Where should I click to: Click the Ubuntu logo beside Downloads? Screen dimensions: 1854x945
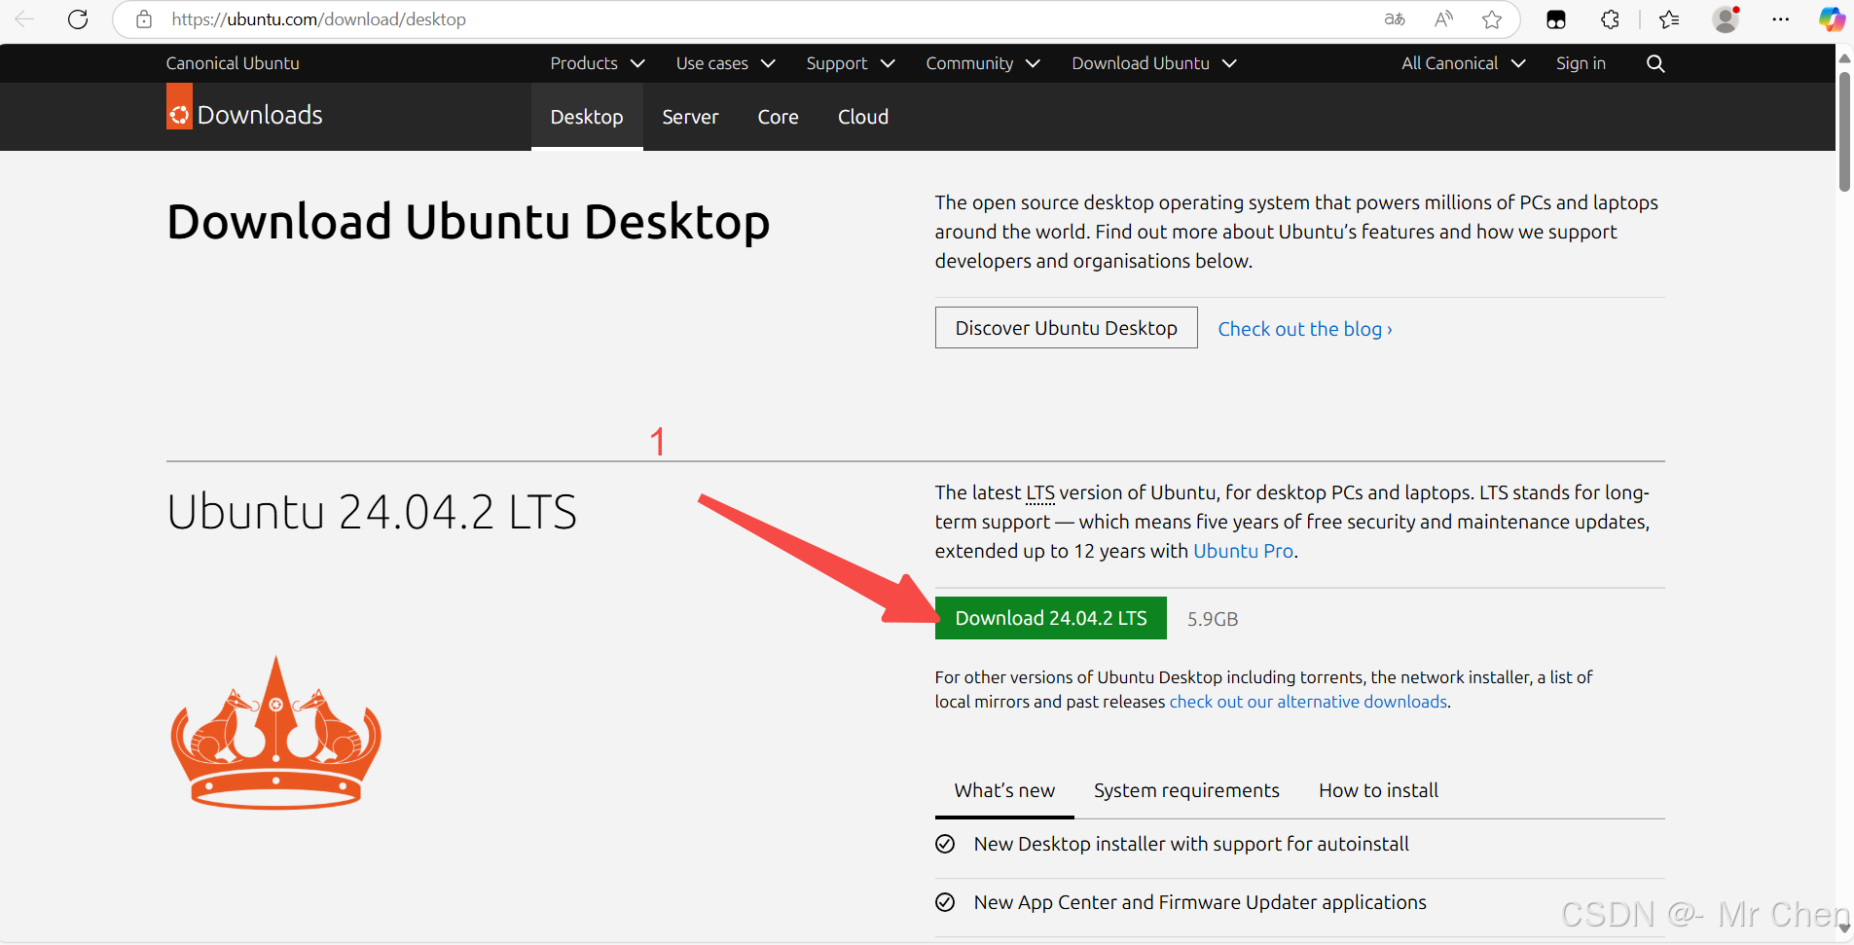point(179,106)
